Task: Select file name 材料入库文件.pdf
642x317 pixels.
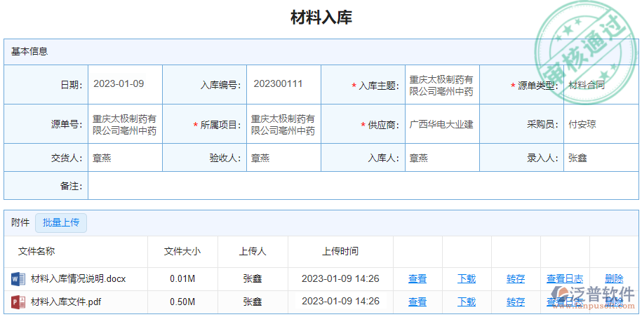Action: (66, 302)
